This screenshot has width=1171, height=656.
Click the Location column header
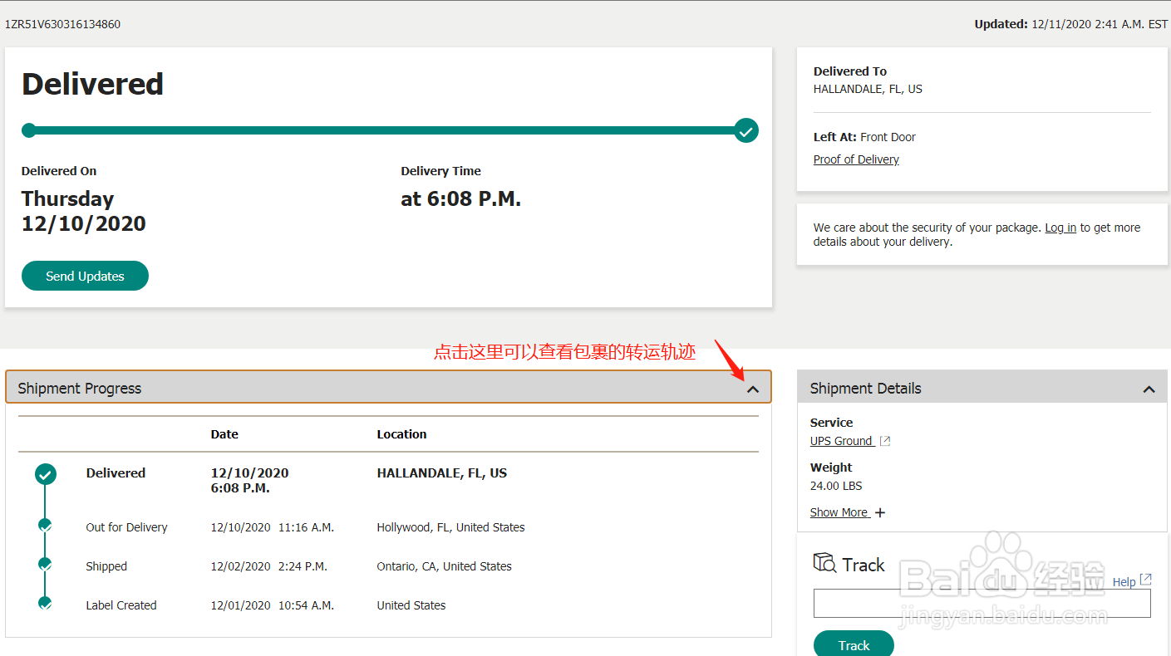coord(401,434)
